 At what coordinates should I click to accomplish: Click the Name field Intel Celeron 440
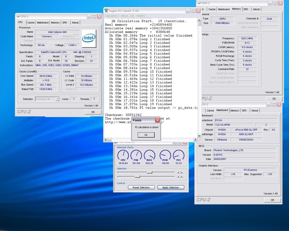(57, 32)
